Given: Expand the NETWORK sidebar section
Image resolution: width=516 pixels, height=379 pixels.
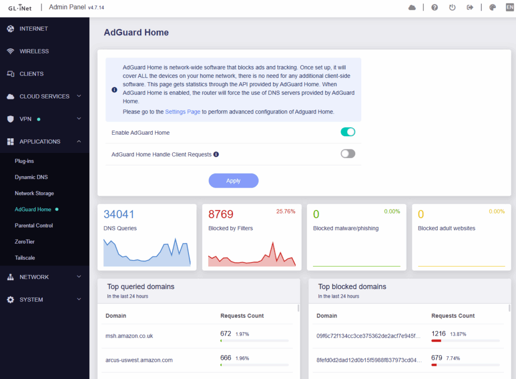Looking at the screenshot, I should point(44,277).
